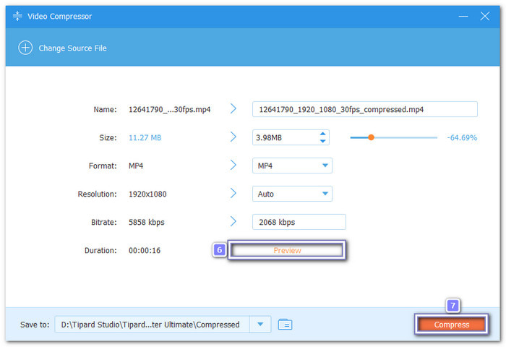Click the size reduction slider handle

pos(371,137)
